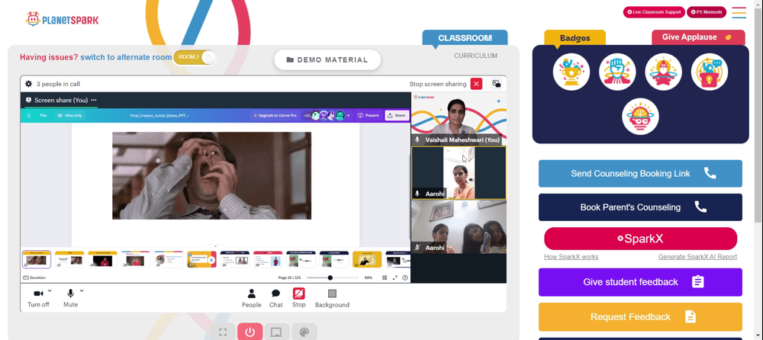
Task: Award the glowing brain badge
Action: point(640,117)
